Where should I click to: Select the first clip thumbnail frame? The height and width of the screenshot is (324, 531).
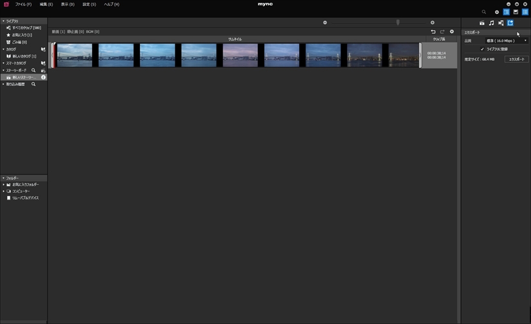point(74,55)
